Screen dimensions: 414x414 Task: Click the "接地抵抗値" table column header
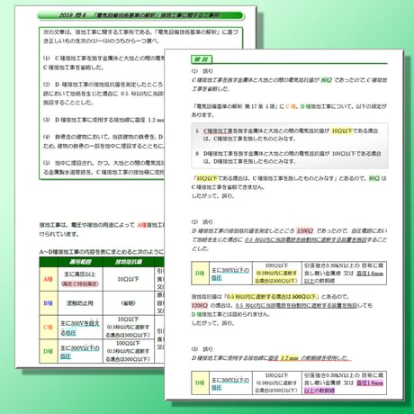(129, 262)
